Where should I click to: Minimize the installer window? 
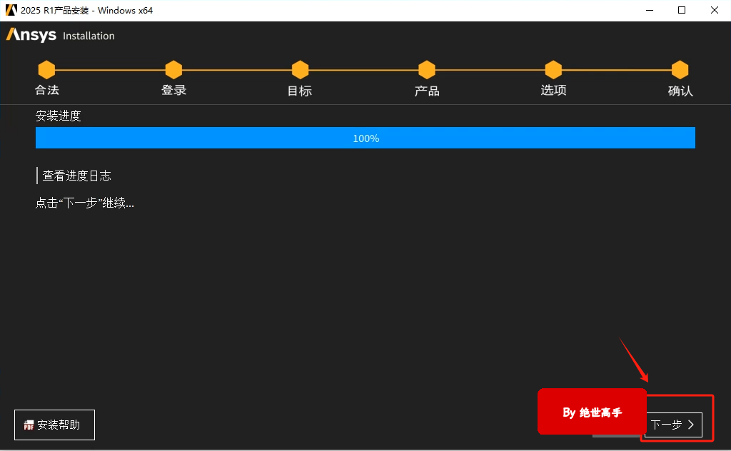click(x=650, y=10)
